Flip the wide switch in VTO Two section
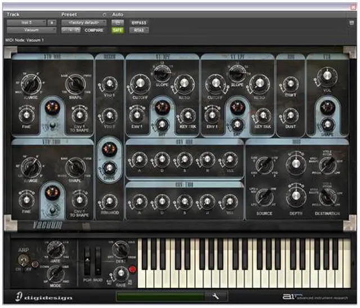Screen dimensions: 360x308 click(x=53, y=210)
